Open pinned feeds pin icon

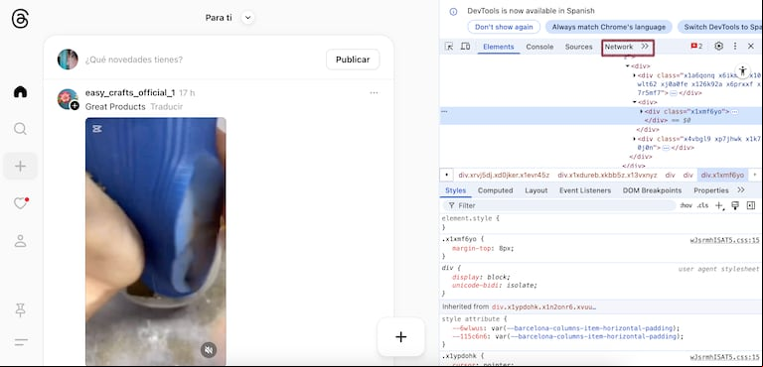pos(20,310)
